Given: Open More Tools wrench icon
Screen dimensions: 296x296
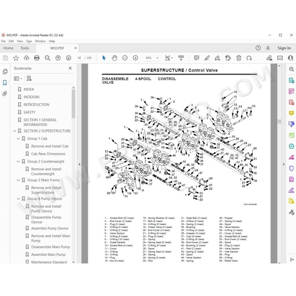Looking at the screenshot, I should coord(291,212).
